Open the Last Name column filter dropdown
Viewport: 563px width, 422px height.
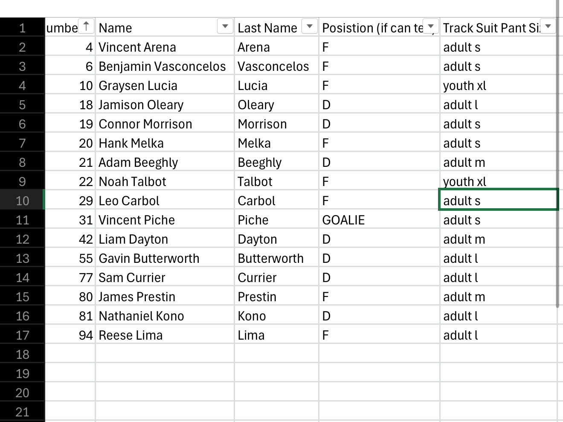310,26
